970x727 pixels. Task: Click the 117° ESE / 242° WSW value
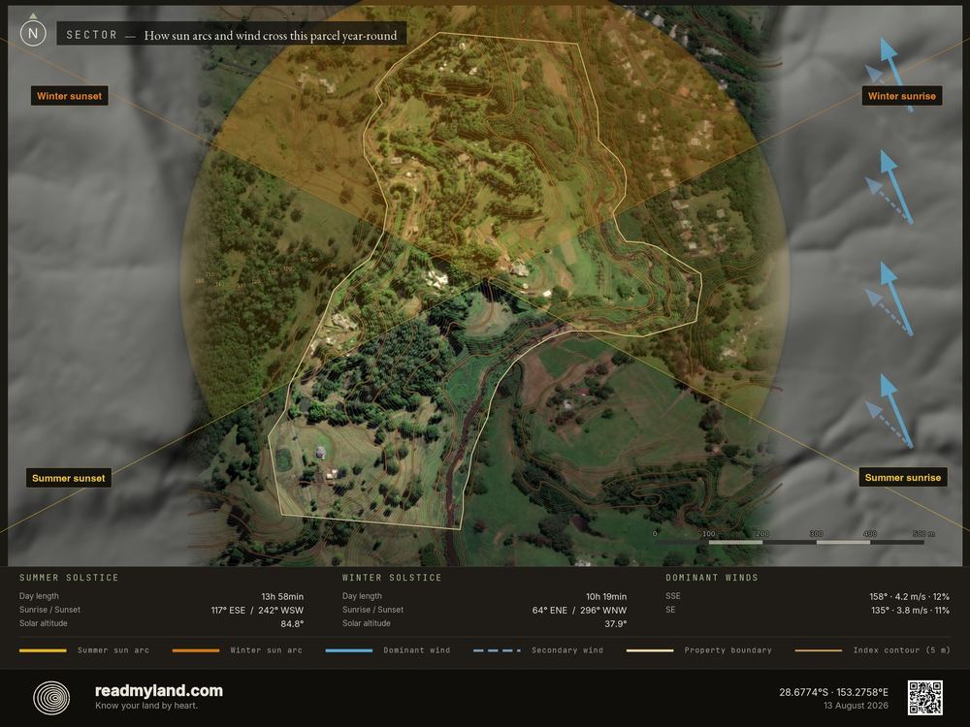(x=257, y=610)
